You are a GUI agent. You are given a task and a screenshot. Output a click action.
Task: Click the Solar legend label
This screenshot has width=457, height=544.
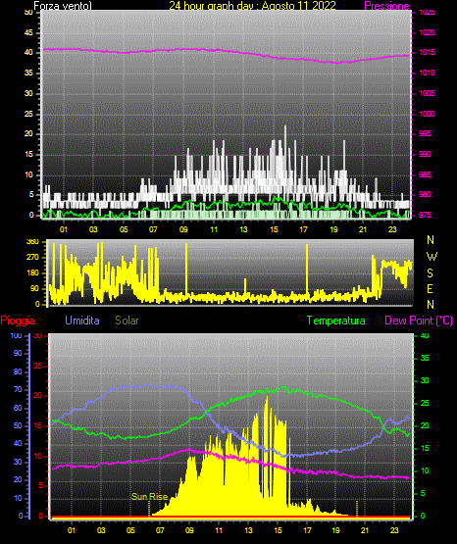tap(127, 321)
